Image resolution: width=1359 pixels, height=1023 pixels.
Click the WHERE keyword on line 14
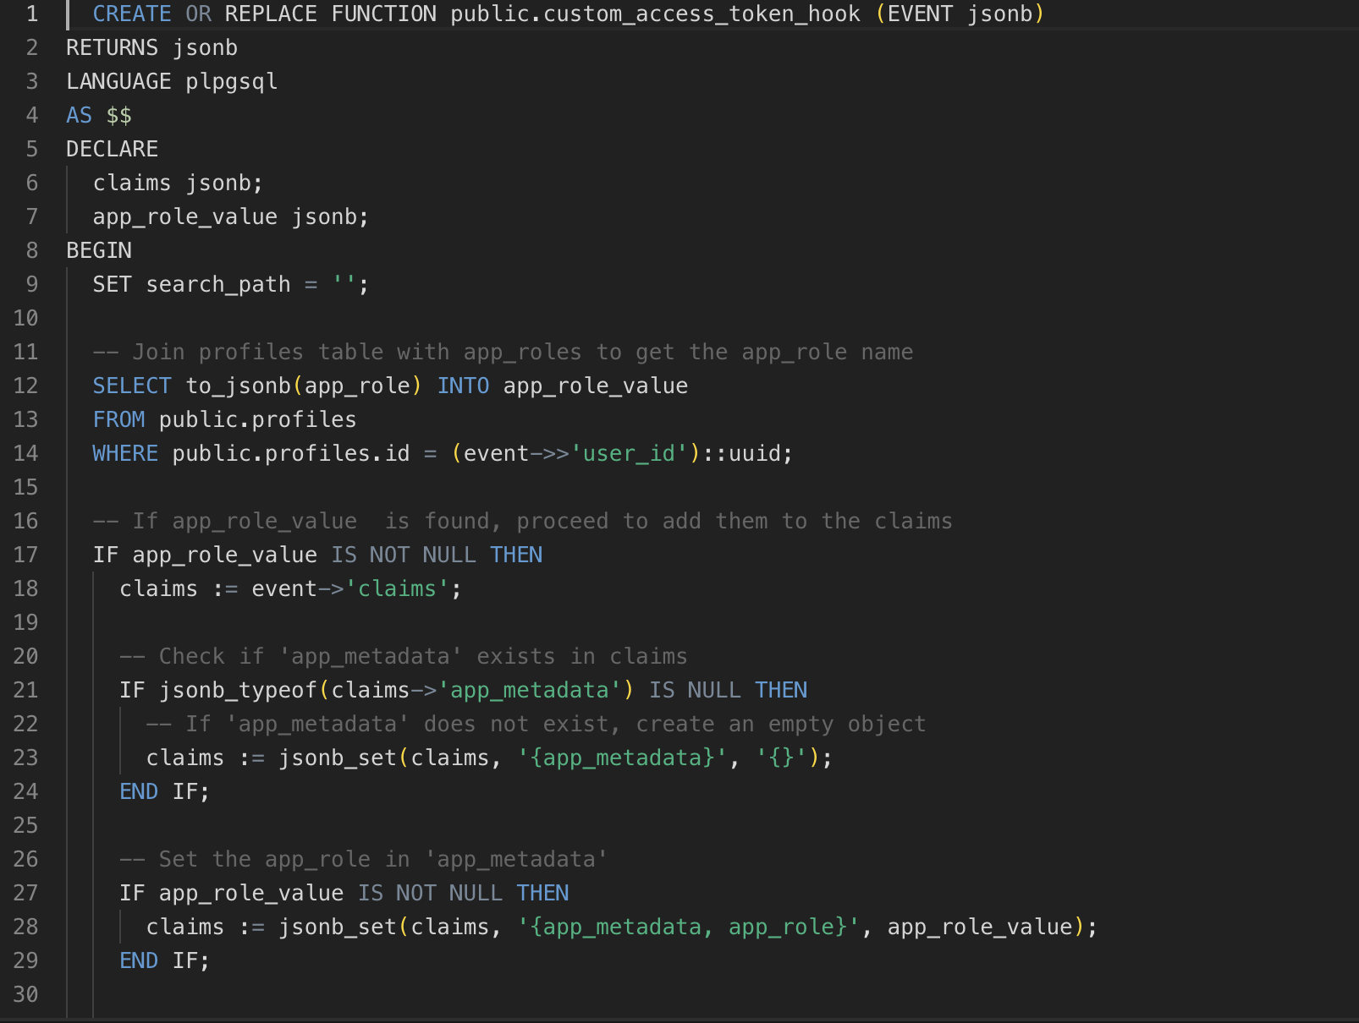click(124, 453)
